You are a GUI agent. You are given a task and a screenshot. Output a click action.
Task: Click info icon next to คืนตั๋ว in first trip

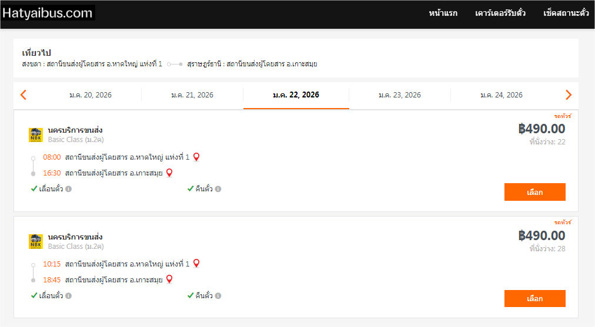(218, 189)
